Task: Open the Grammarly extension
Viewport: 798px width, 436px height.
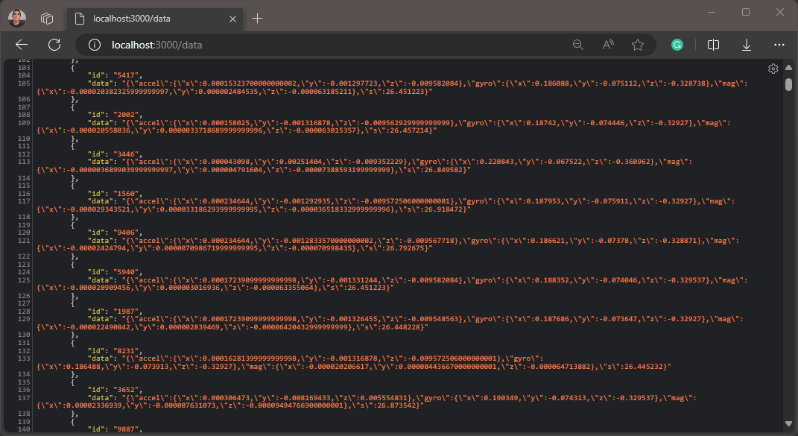Action: point(677,45)
